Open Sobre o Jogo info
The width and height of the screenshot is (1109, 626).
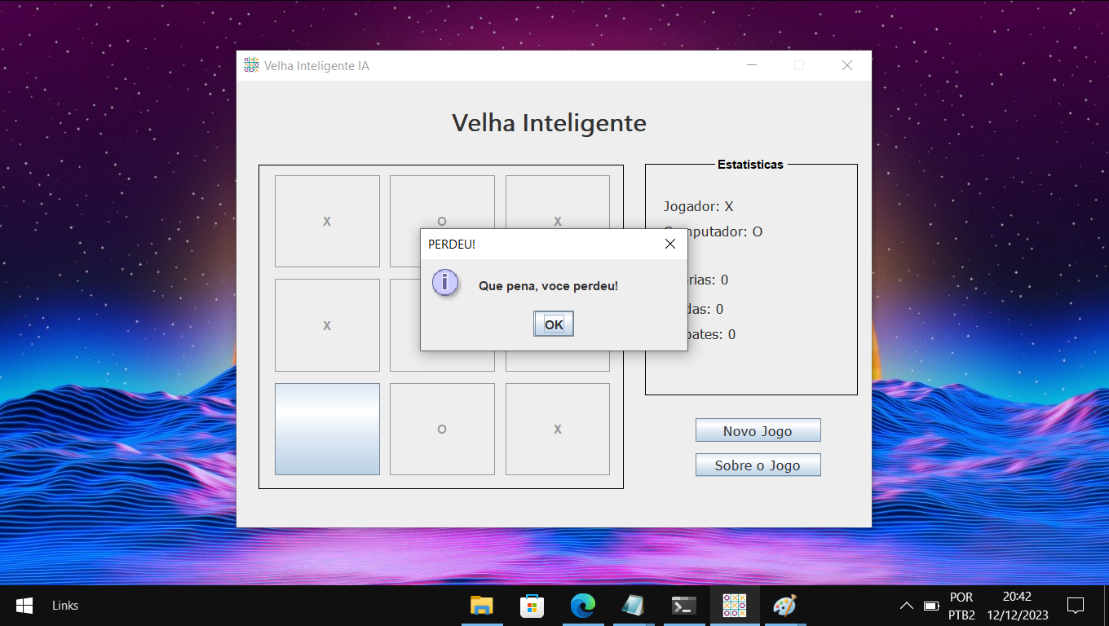tap(758, 465)
